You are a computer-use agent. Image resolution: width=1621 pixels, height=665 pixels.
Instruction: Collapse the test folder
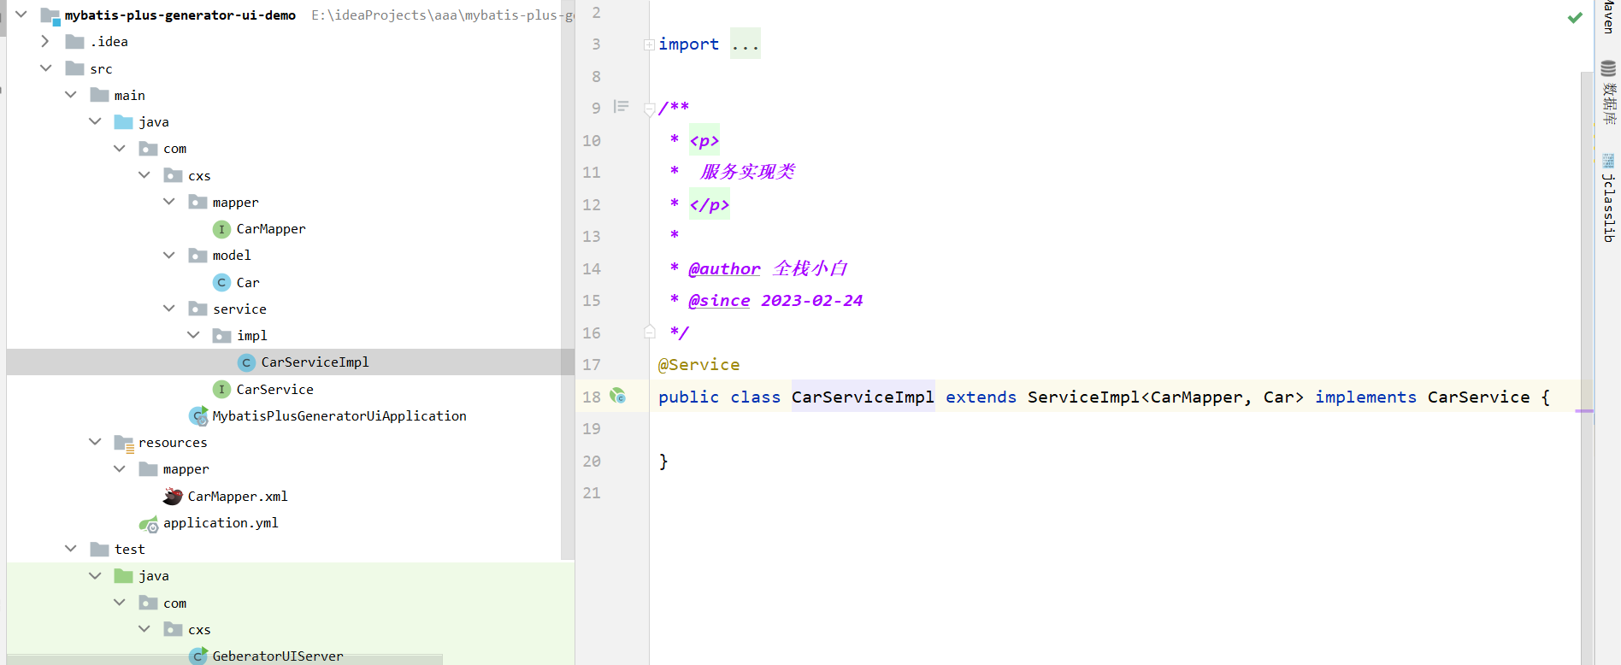pos(70,549)
